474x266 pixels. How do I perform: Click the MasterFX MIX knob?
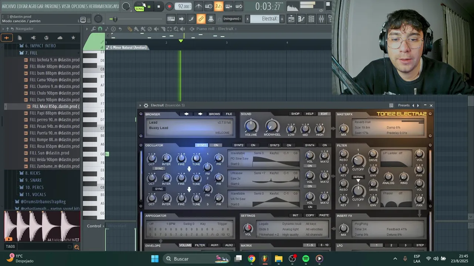click(344, 129)
